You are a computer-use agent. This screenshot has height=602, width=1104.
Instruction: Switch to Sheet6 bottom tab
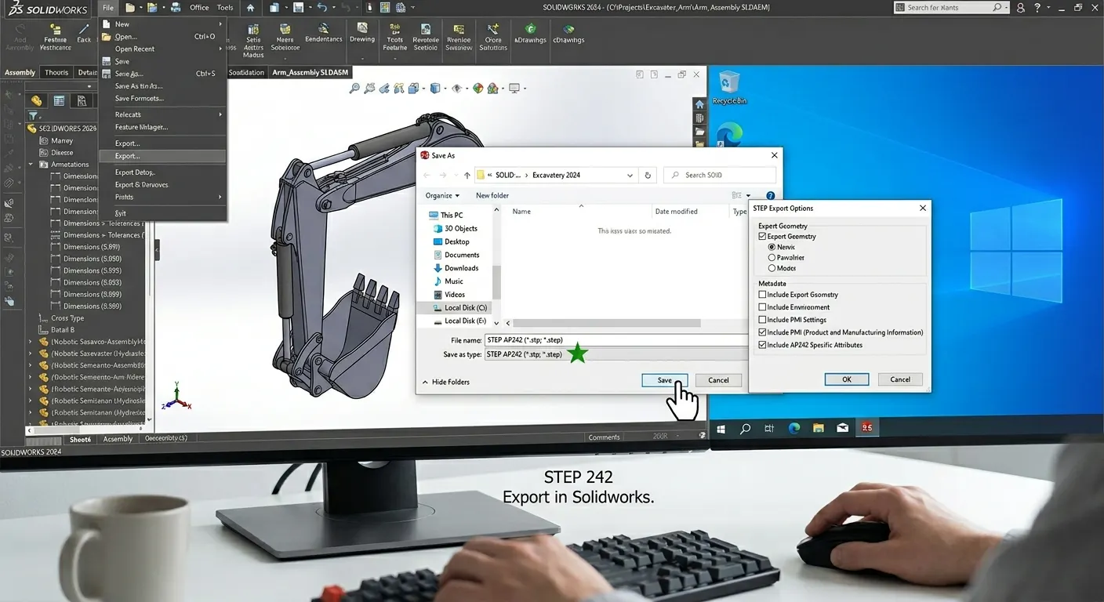point(80,439)
